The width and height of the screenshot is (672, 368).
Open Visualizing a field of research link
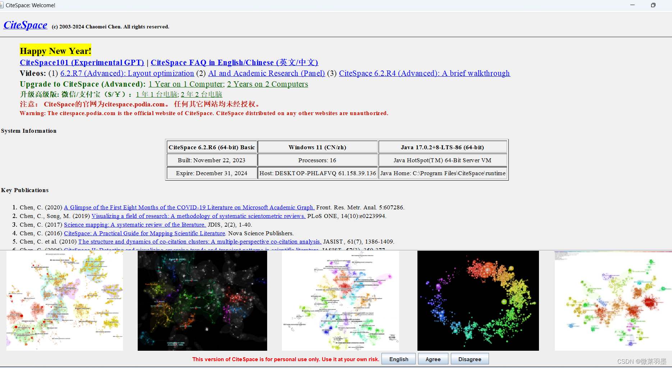(198, 216)
